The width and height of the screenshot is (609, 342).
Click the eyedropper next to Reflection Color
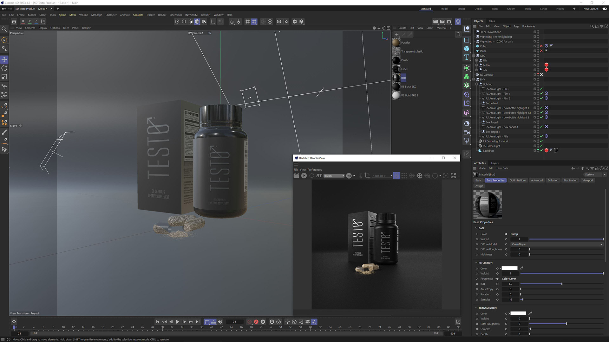click(x=521, y=268)
